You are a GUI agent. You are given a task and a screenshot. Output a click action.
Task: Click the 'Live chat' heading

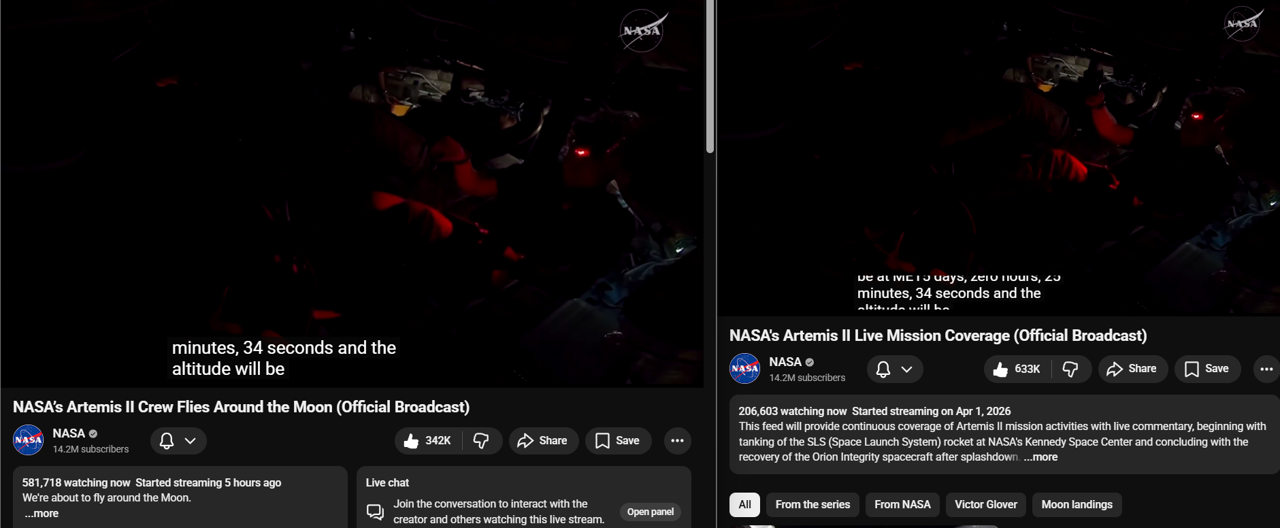387,482
